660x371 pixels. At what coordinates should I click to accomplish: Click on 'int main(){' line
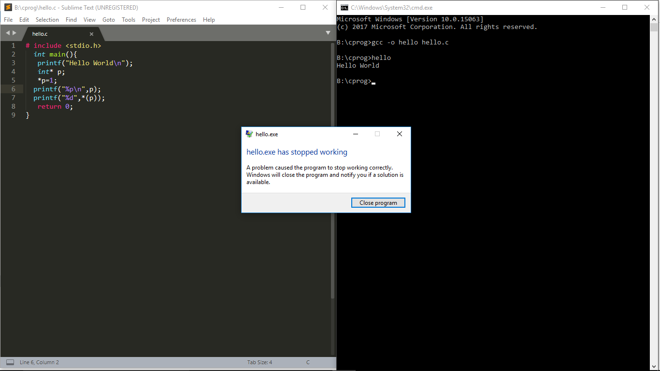(x=55, y=54)
